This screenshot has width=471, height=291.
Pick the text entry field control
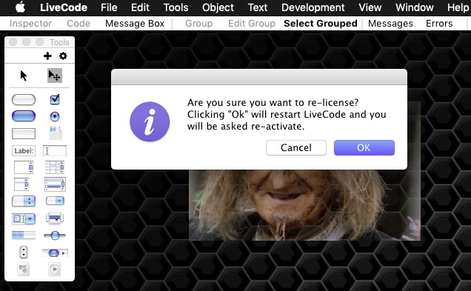[55, 150]
